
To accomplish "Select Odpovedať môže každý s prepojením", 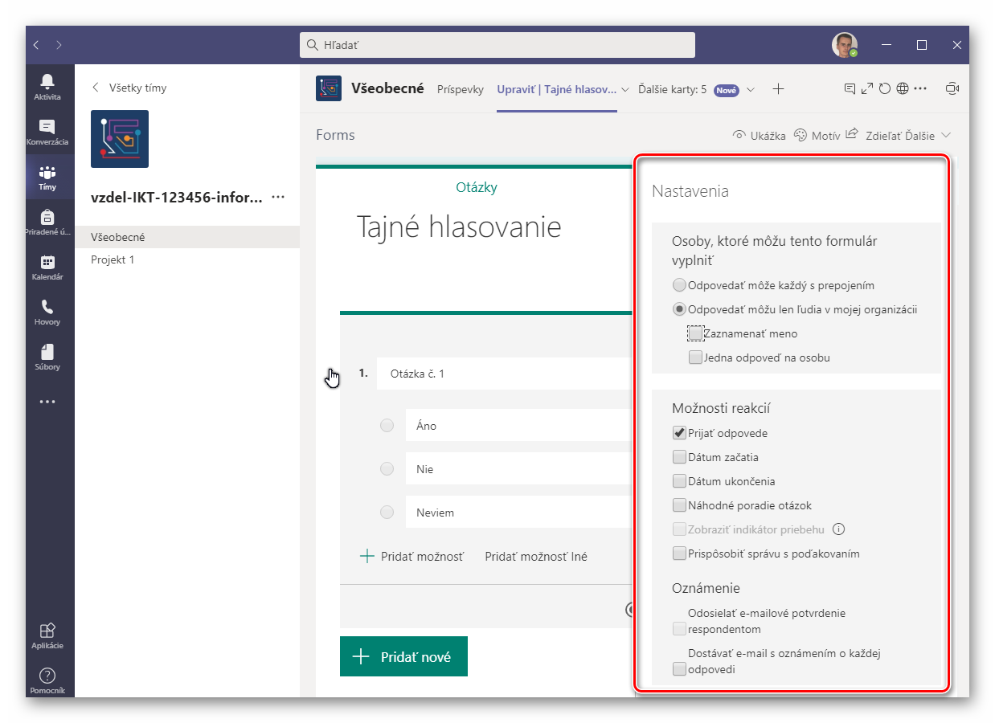I will 679,285.
